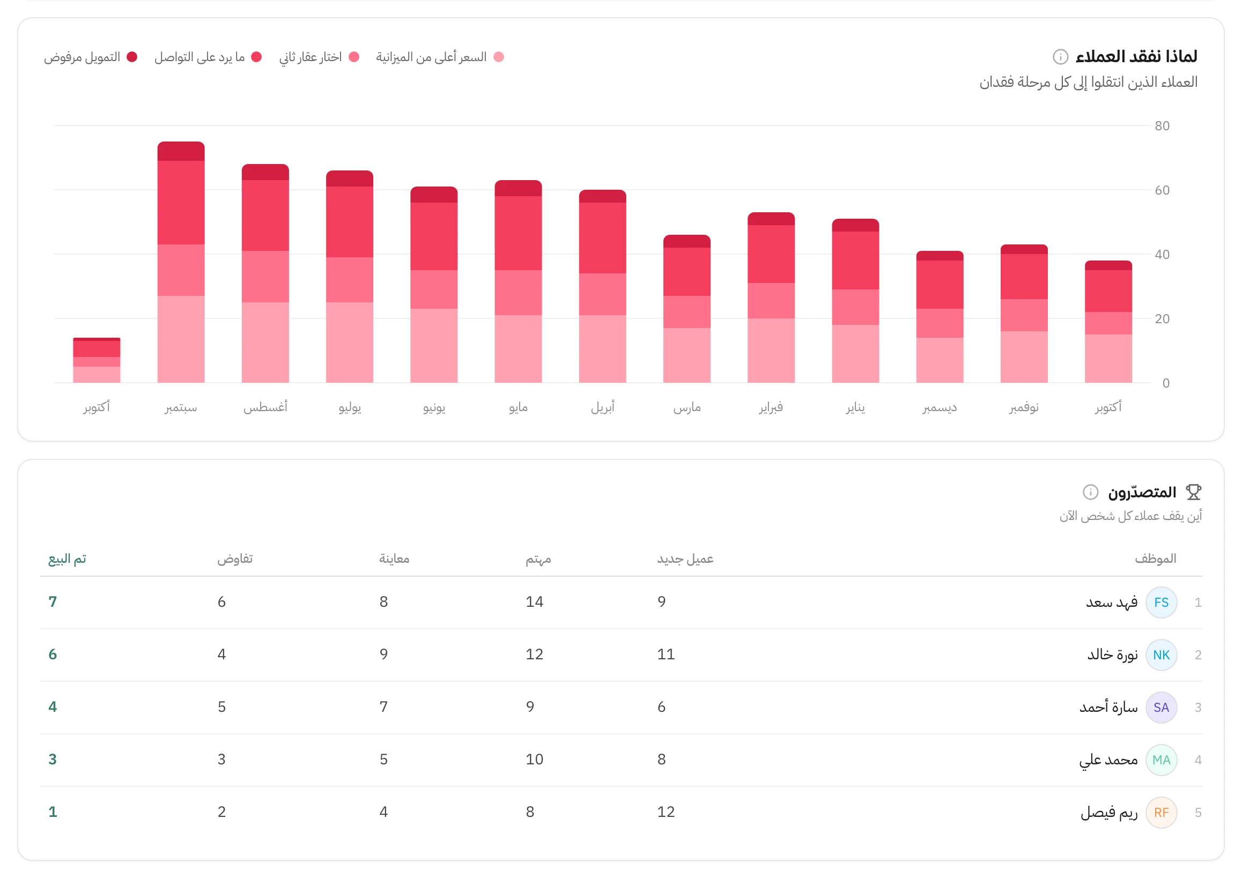Click the NK avatar for نورة خالد
Viewport: 1242px width, 878px height.
[1162, 654]
